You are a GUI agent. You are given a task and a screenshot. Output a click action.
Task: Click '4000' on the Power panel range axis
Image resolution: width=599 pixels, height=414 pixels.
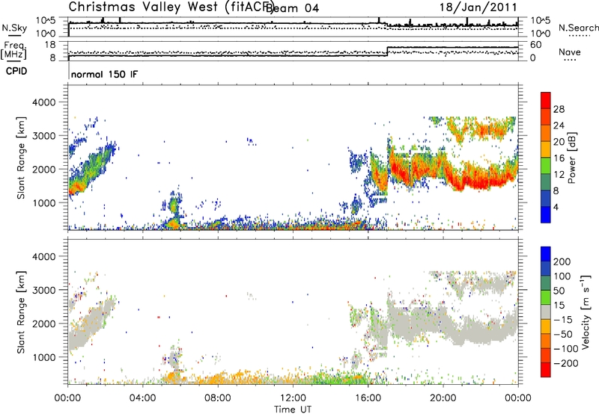[x=43, y=102]
